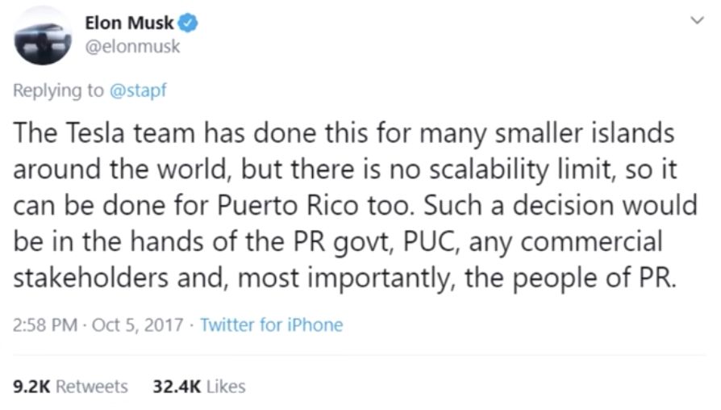The image size is (721, 410).
Task: View the 32.4K likes count
Action: coord(177,387)
